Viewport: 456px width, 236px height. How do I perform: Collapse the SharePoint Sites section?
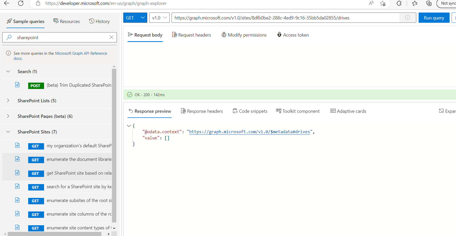coord(8,132)
